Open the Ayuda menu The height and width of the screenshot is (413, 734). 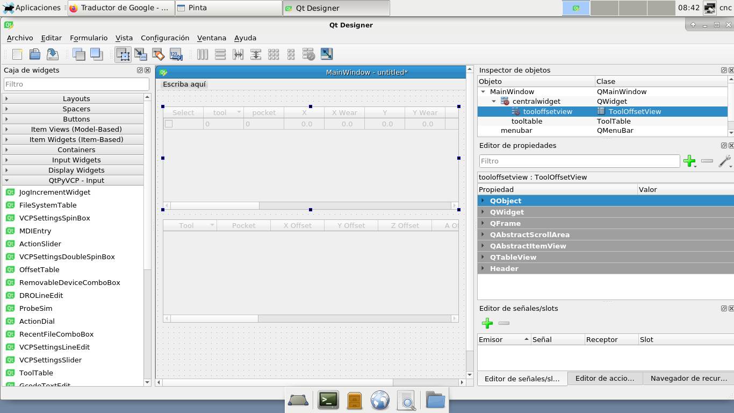tap(245, 38)
